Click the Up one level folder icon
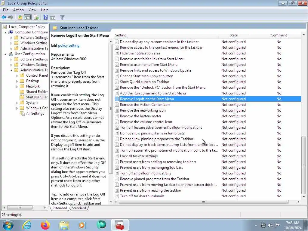308x231 pixels. [x=20, y=17]
